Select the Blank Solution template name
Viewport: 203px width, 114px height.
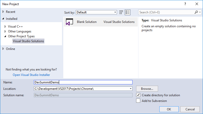click(x=87, y=22)
